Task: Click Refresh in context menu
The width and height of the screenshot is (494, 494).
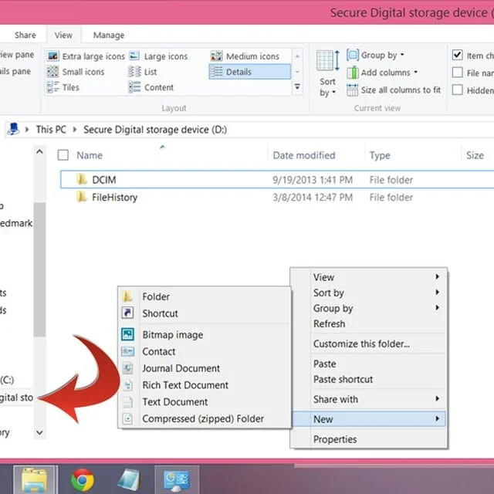Action: coord(369,323)
